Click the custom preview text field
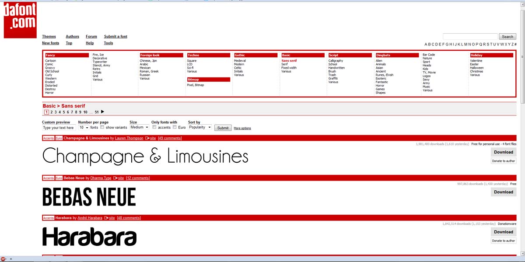Viewport: 525px width, 262px height. pyautogui.click(x=59, y=128)
